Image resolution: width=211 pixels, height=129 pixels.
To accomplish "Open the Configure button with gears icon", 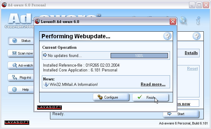I will [x=111, y=97].
